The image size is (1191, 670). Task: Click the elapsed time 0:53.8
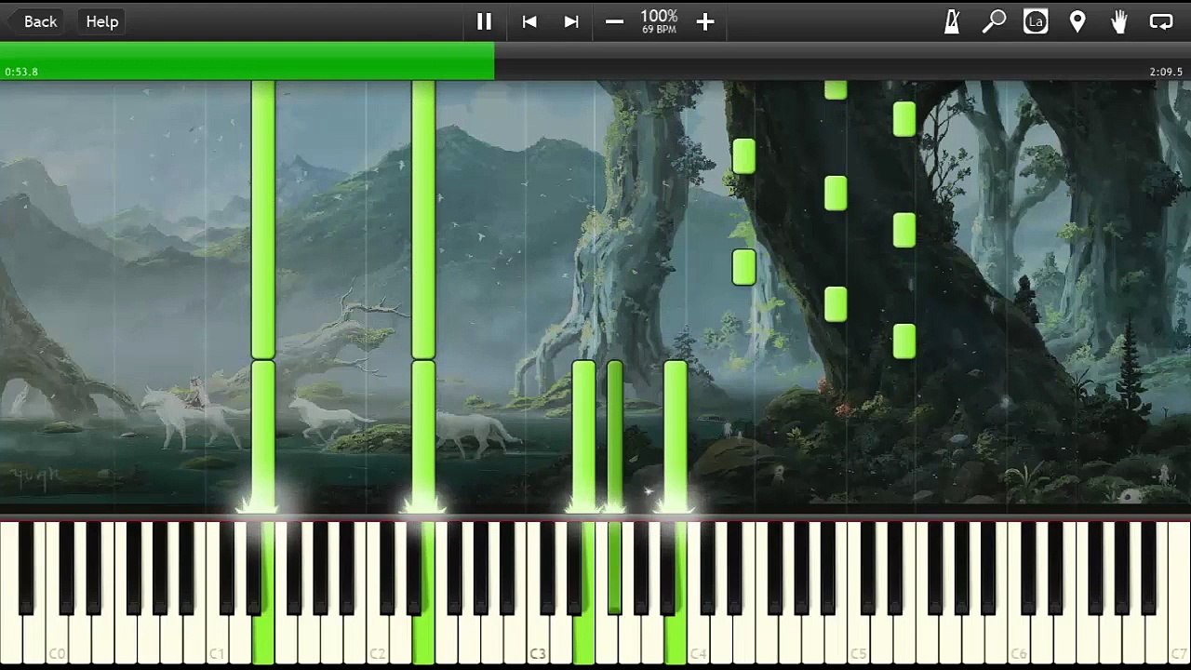[x=21, y=72]
